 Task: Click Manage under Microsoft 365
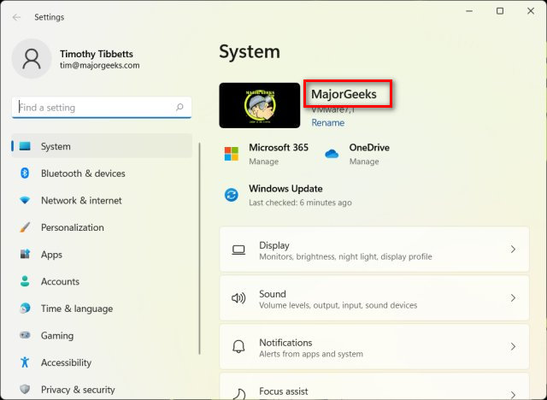[264, 162]
